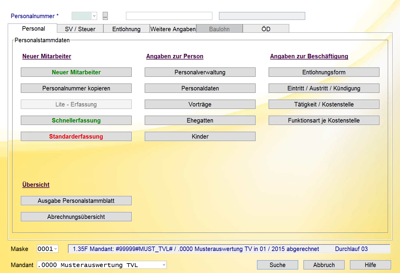
Task: Focus the empty name field after Personalnummer
Action: (x=169, y=16)
